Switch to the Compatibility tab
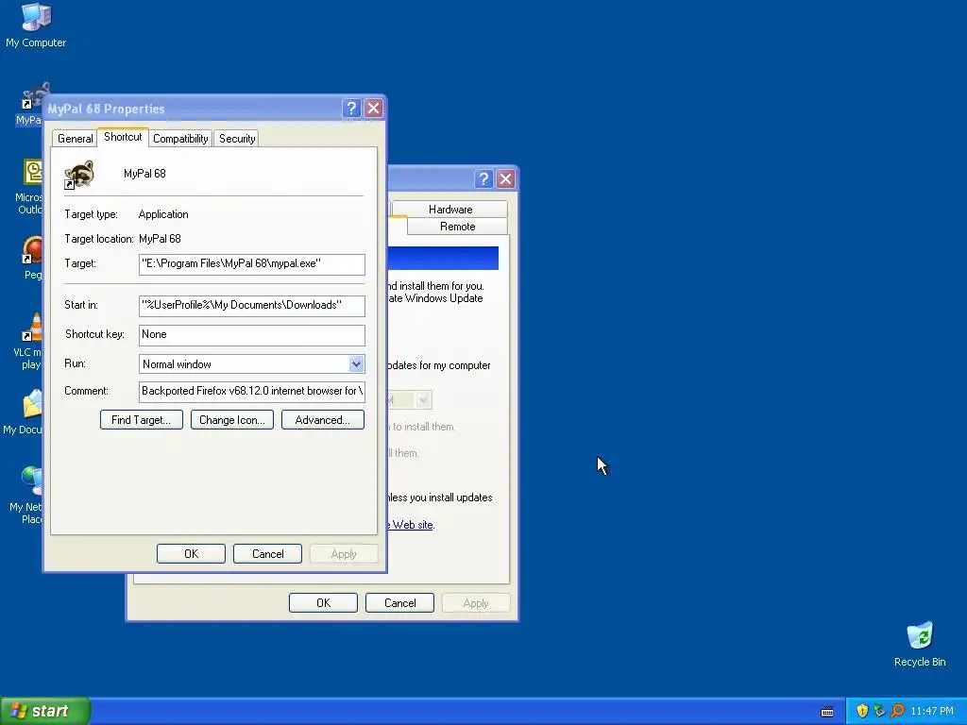The width and height of the screenshot is (967, 725). coord(180,139)
